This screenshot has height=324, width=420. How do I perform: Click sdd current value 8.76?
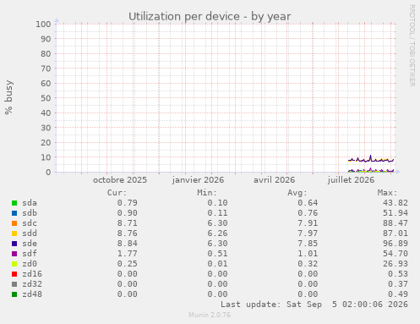[x=128, y=233]
